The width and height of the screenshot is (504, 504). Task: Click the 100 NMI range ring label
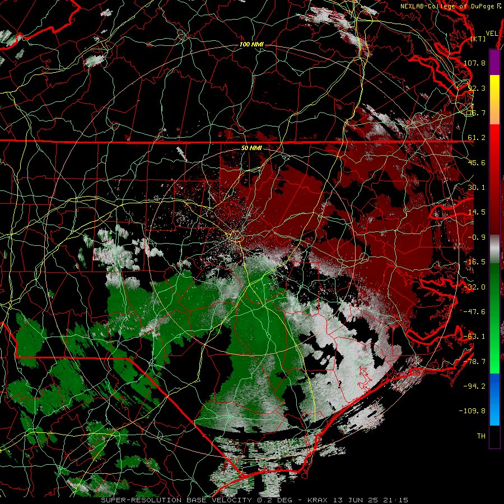pyautogui.click(x=251, y=44)
